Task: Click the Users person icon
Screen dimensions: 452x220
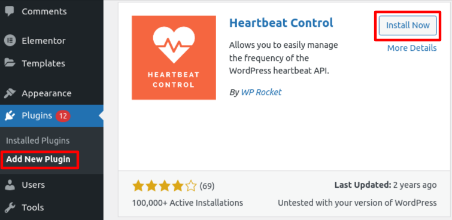Action: coord(10,185)
